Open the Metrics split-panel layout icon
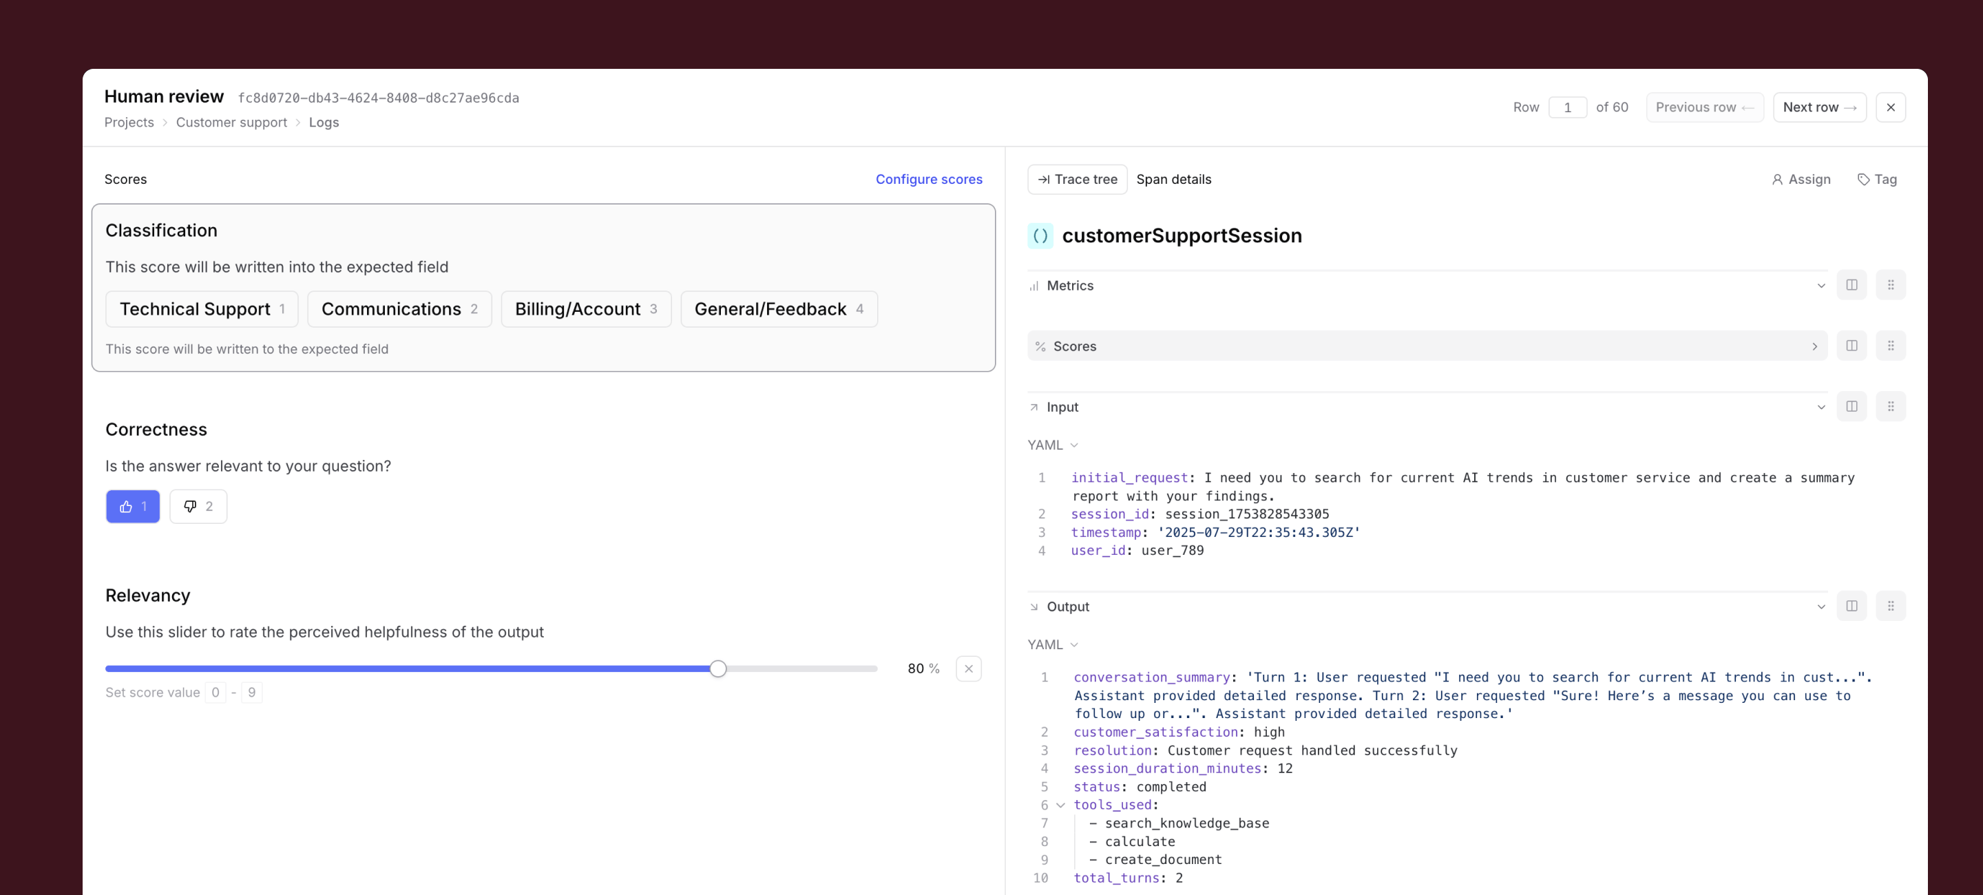Image resolution: width=1983 pixels, height=895 pixels. point(1853,285)
